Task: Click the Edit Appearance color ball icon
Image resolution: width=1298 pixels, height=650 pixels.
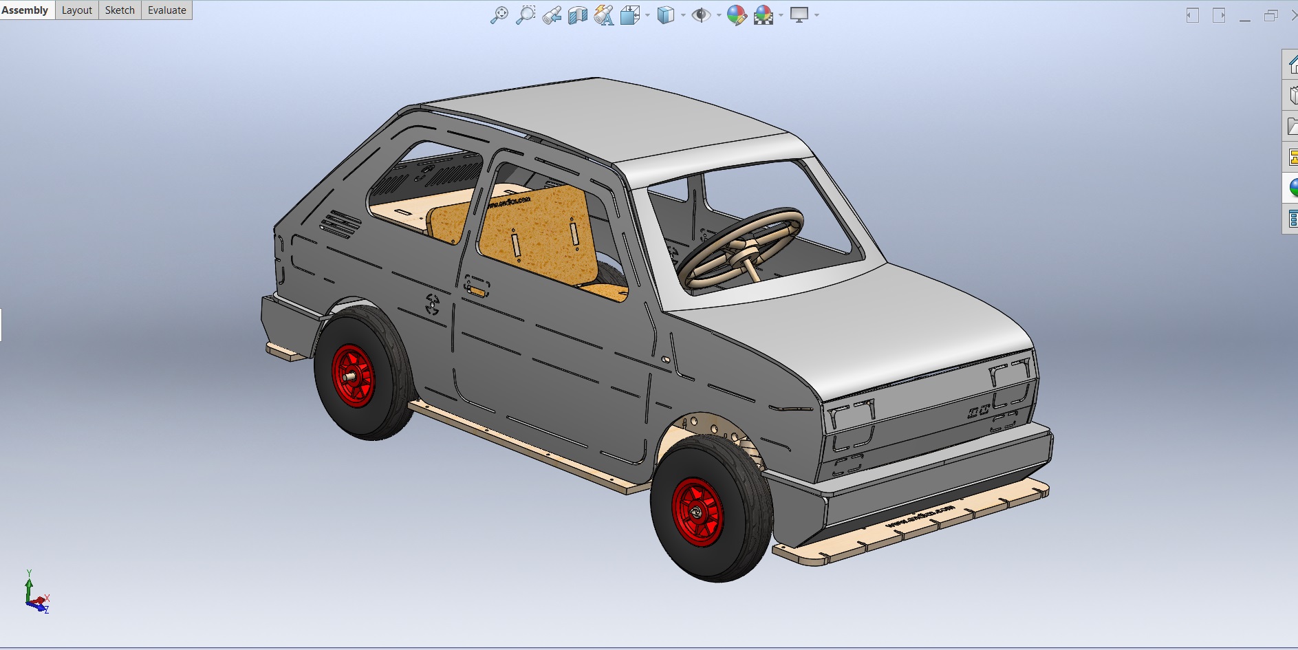Action: [737, 15]
